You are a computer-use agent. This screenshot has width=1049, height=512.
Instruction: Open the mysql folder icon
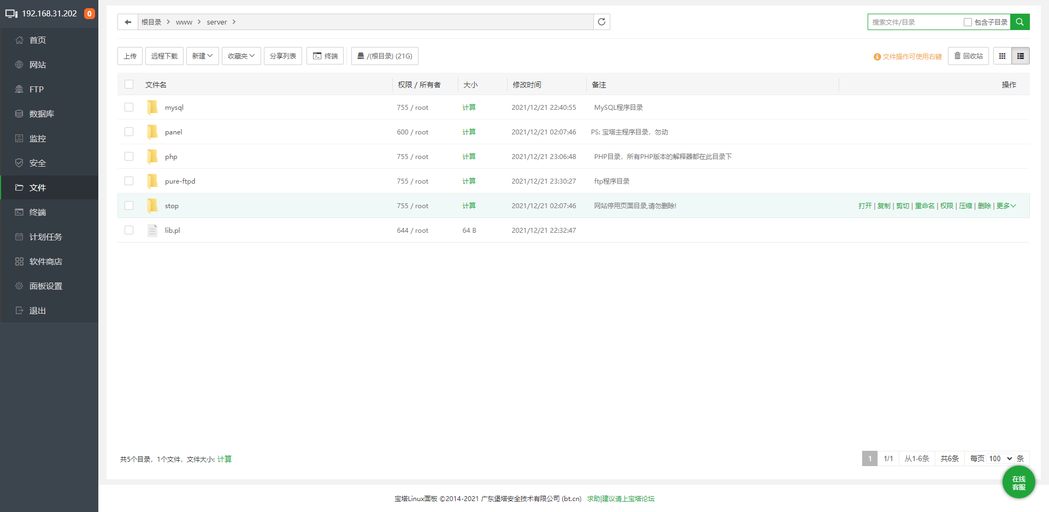pos(152,107)
